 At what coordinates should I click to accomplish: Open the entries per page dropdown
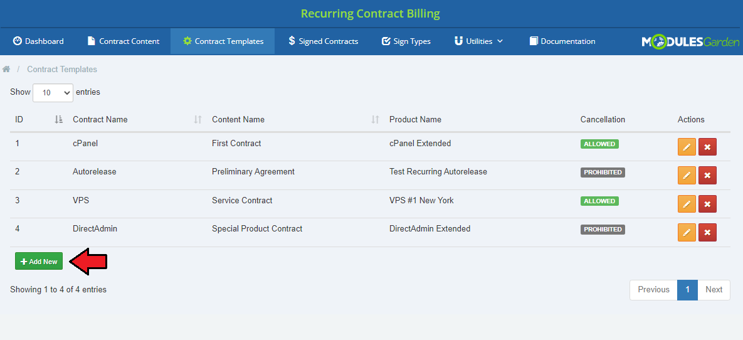(53, 92)
